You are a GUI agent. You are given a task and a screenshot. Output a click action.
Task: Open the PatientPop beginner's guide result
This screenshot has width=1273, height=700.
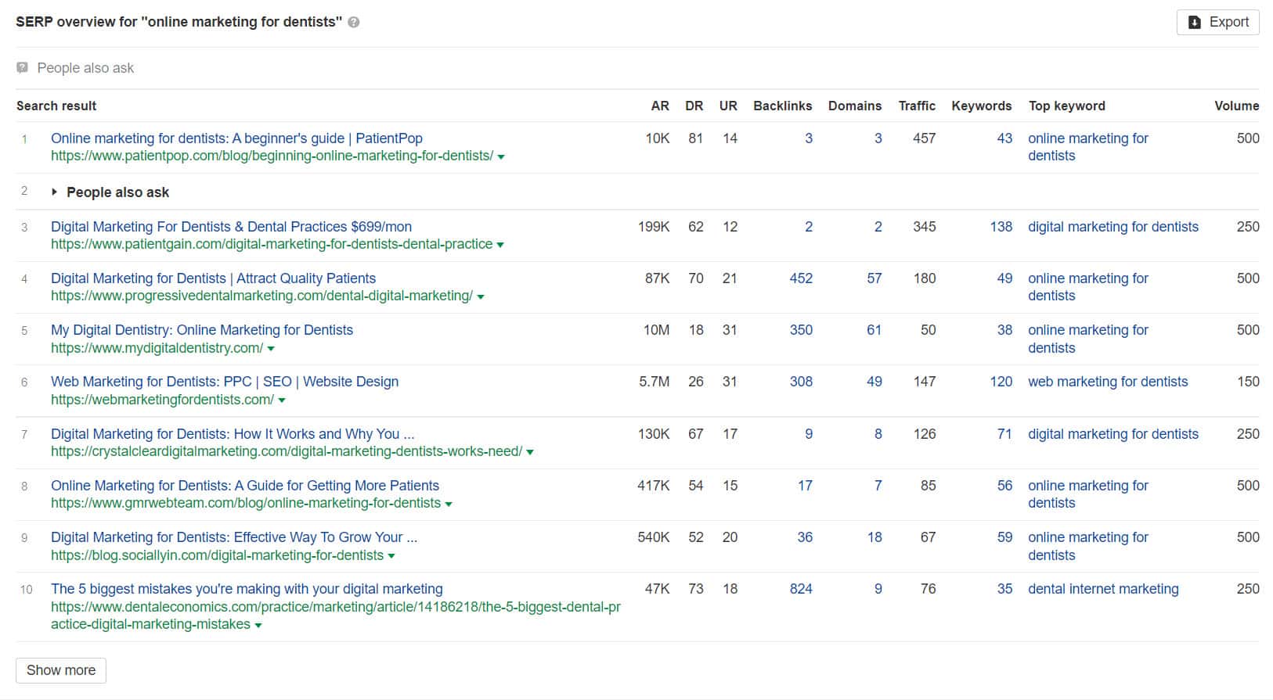point(236,138)
